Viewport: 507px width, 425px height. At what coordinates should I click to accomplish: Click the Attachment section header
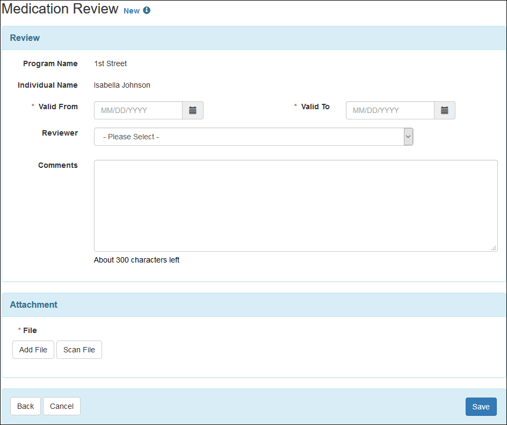click(x=34, y=304)
